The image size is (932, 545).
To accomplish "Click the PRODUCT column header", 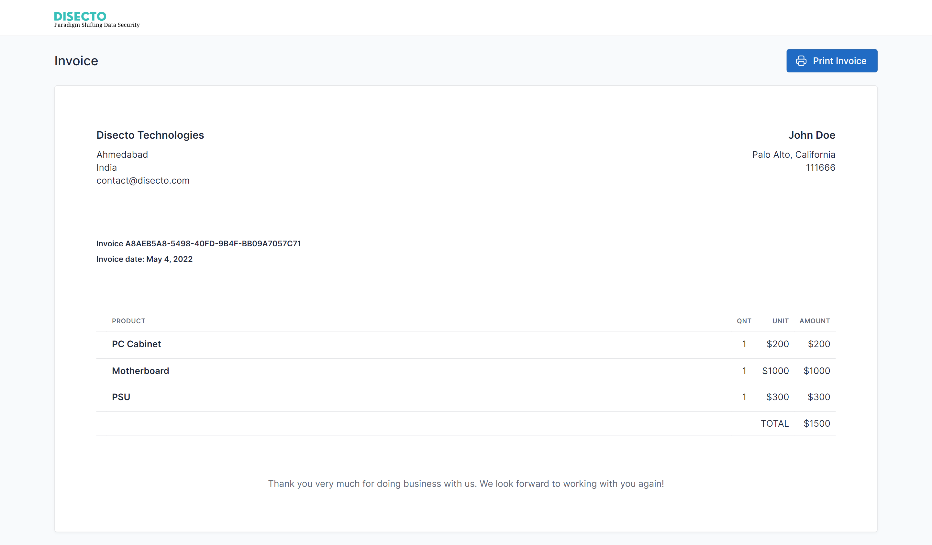I will 128,321.
